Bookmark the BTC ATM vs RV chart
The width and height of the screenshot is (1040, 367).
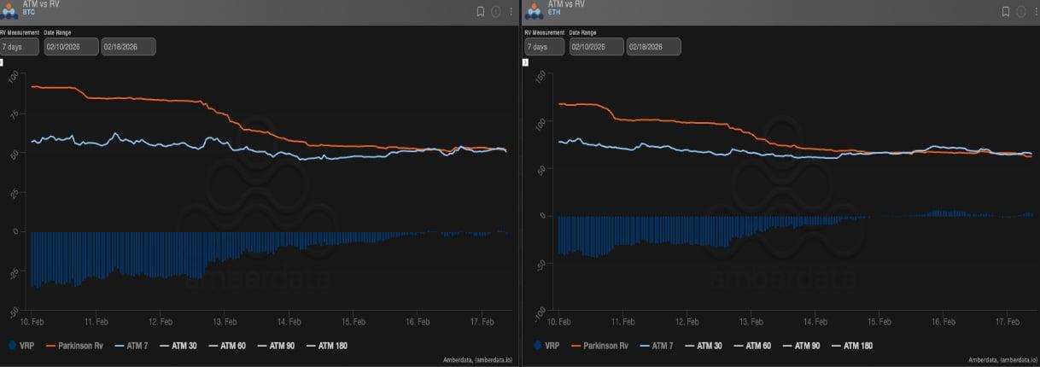click(481, 12)
